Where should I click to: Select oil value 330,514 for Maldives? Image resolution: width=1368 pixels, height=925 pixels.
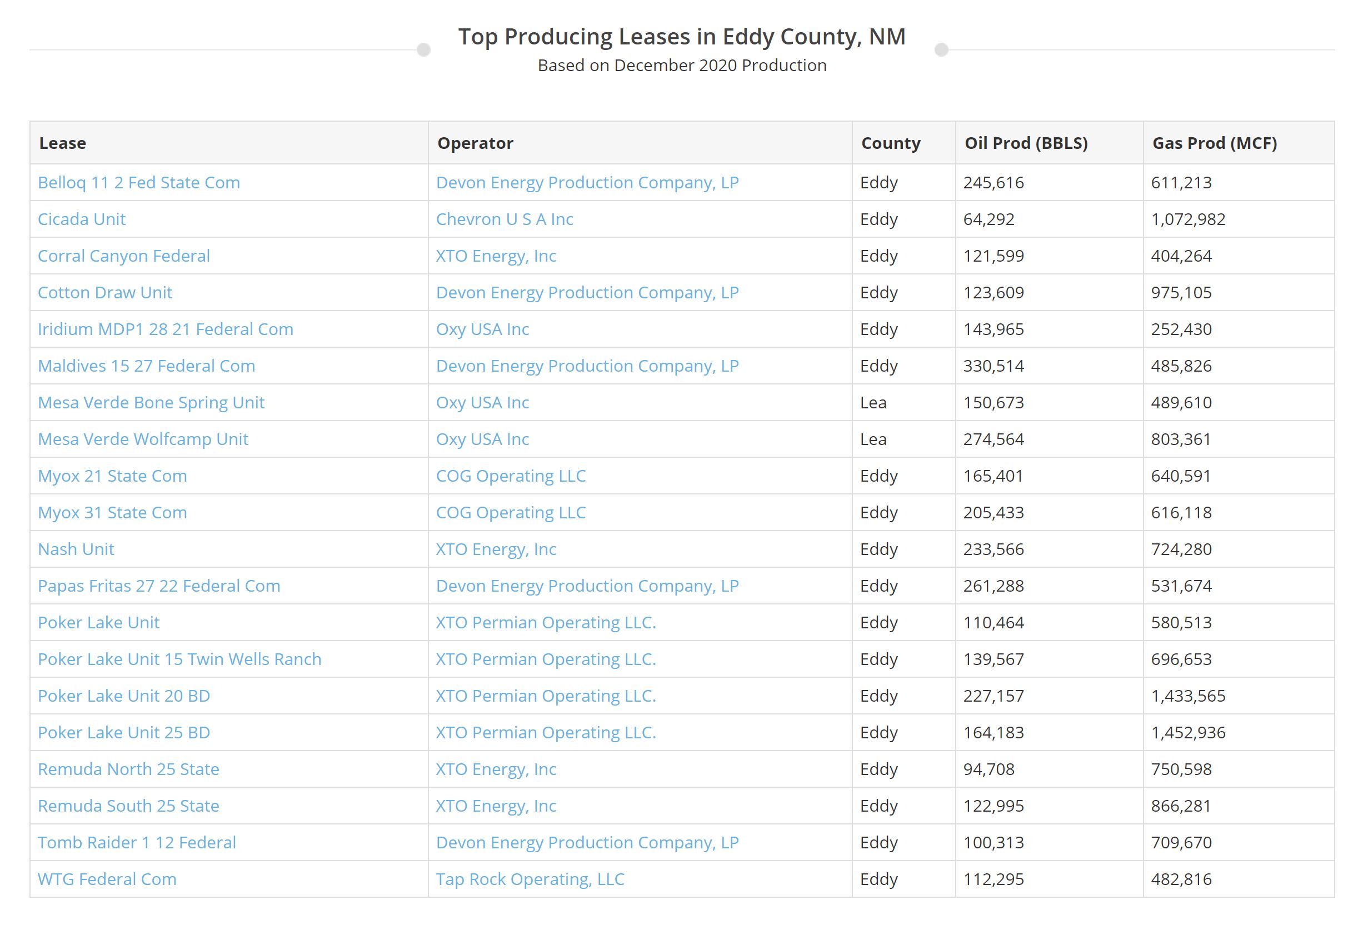tap(993, 366)
